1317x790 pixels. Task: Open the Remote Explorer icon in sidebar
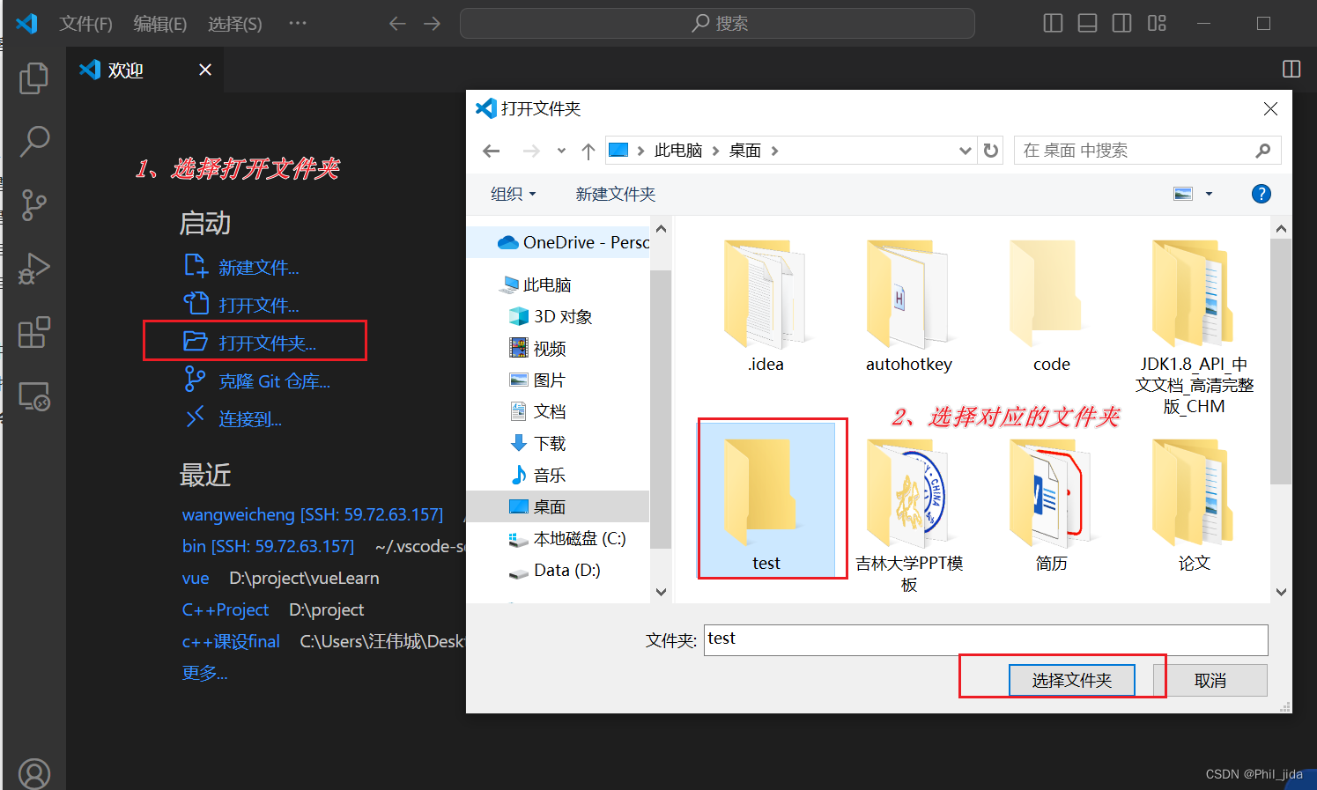click(33, 395)
